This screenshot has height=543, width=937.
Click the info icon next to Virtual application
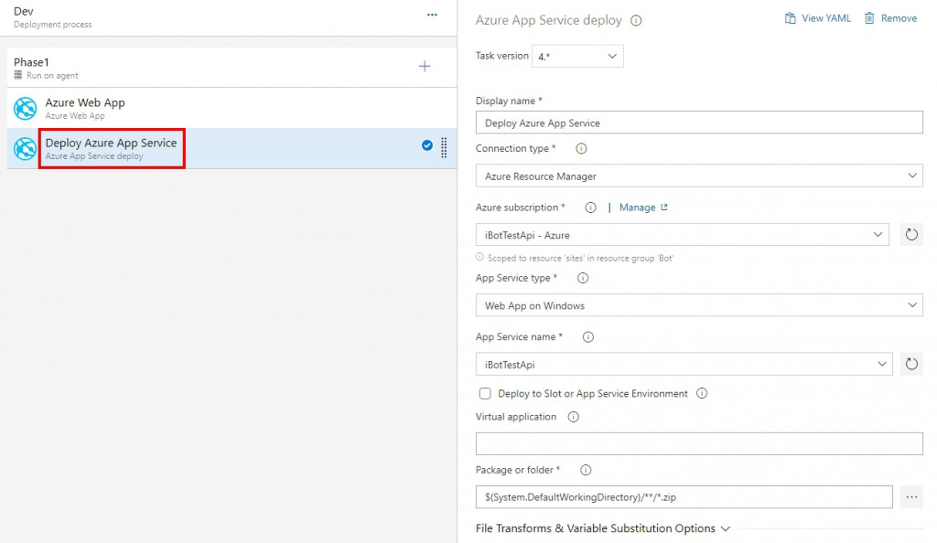(574, 417)
